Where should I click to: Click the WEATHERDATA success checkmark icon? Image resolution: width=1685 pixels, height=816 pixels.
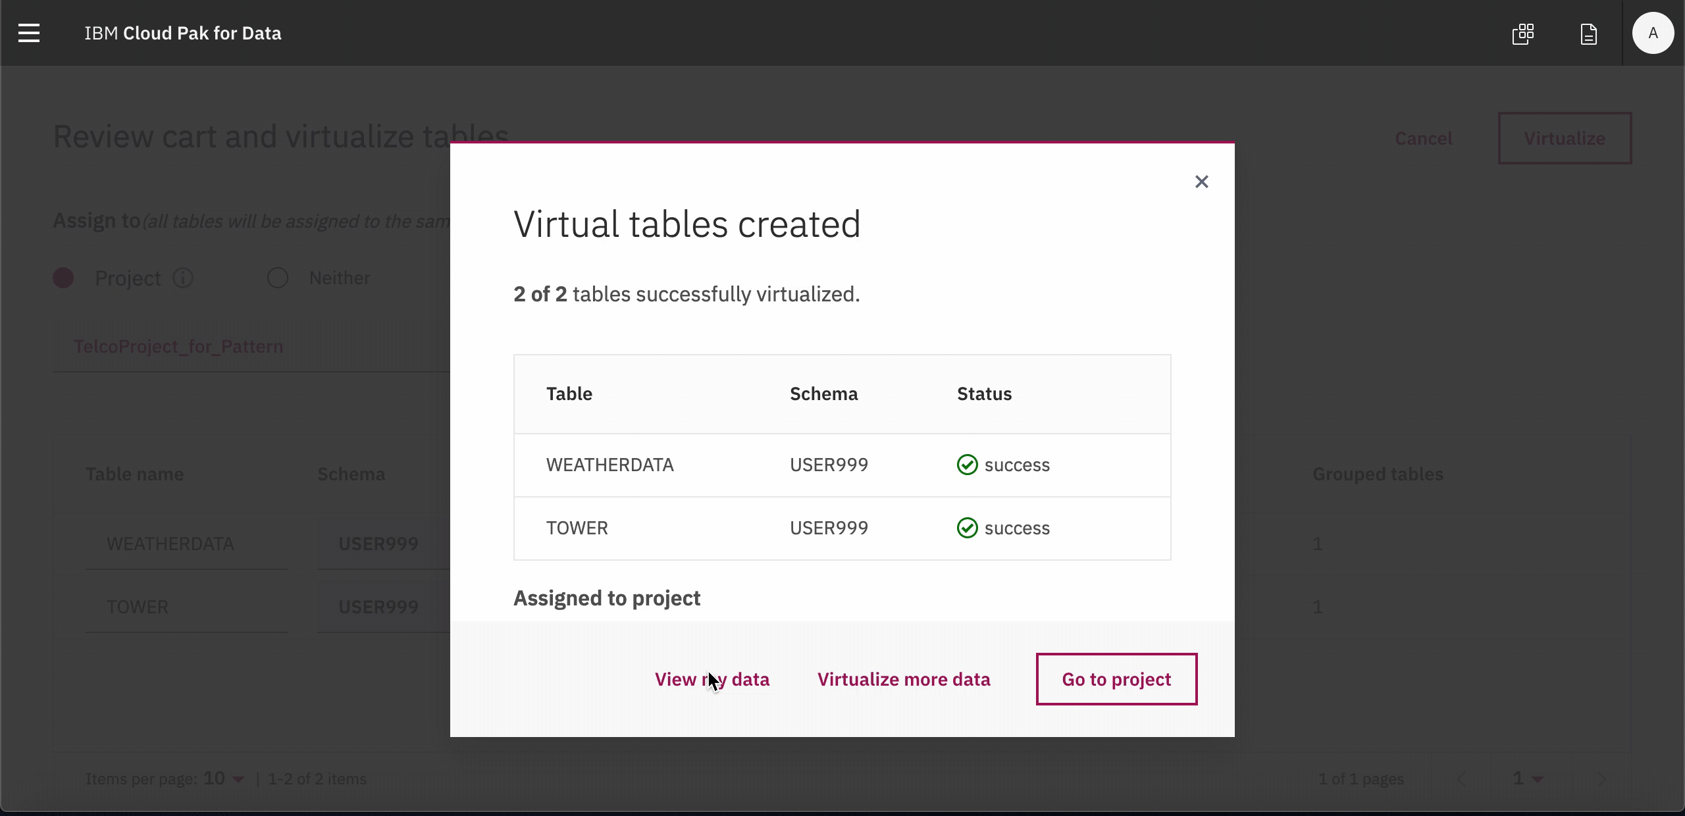967,465
